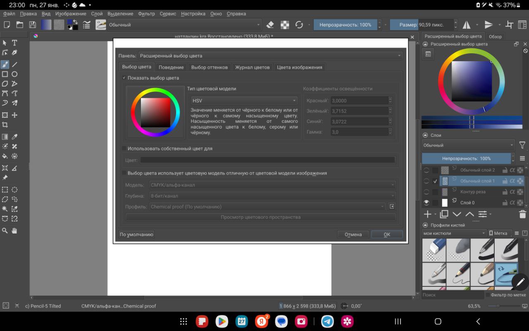The image size is (529, 331).
Task: Click the 'Непрозрачность: 100%' slider in toolbar
Action: pos(345,25)
